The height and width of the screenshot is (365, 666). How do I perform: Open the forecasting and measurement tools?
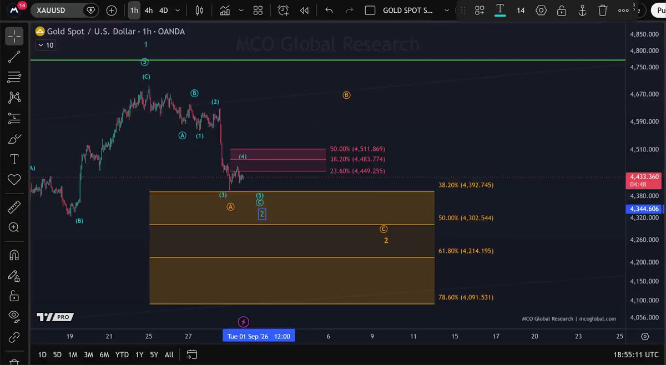pyautogui.click(x=14, y=118)
